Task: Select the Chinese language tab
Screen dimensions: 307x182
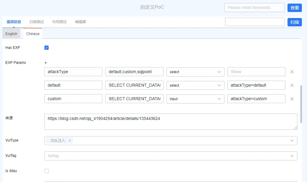Action: pos(33,34)
